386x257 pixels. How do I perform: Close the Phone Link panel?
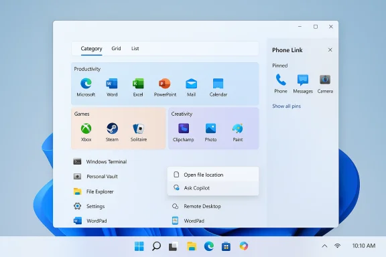(330, 50)
